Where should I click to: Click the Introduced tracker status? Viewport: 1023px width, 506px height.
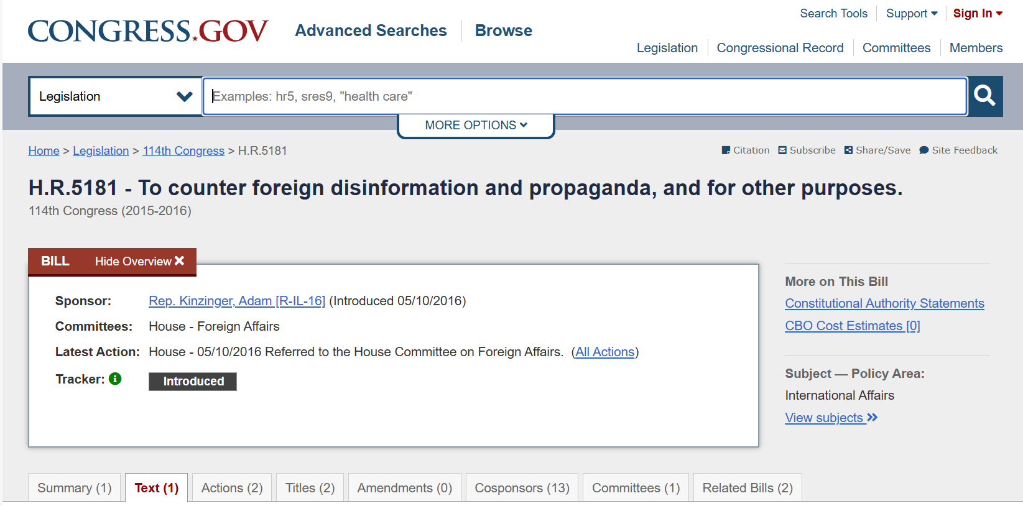(x=193, y=381)
